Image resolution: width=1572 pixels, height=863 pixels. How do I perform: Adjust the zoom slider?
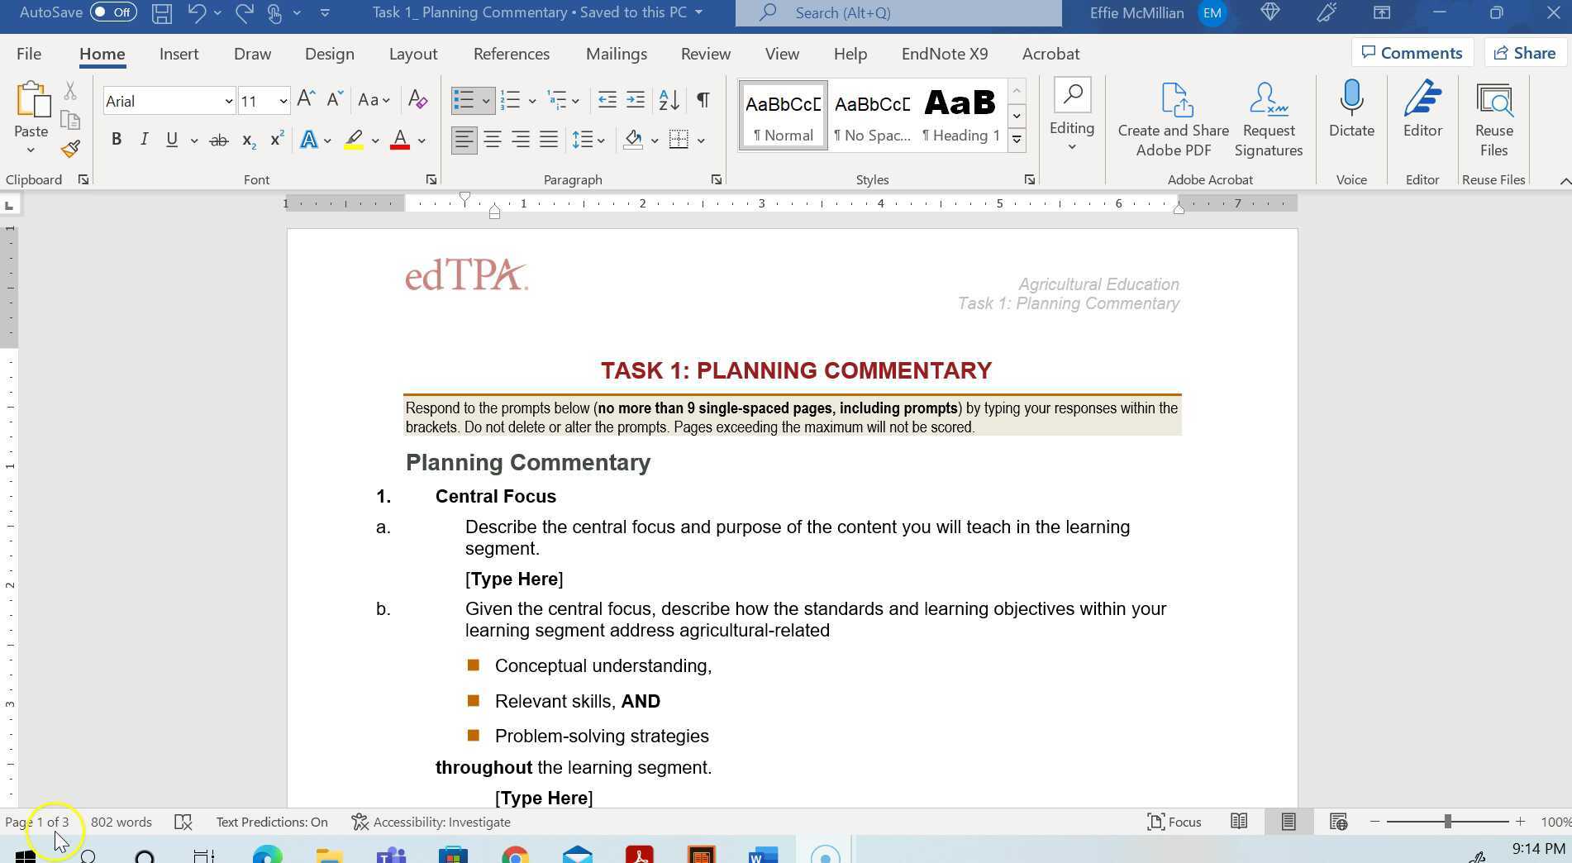click(x=1447, y=822)
